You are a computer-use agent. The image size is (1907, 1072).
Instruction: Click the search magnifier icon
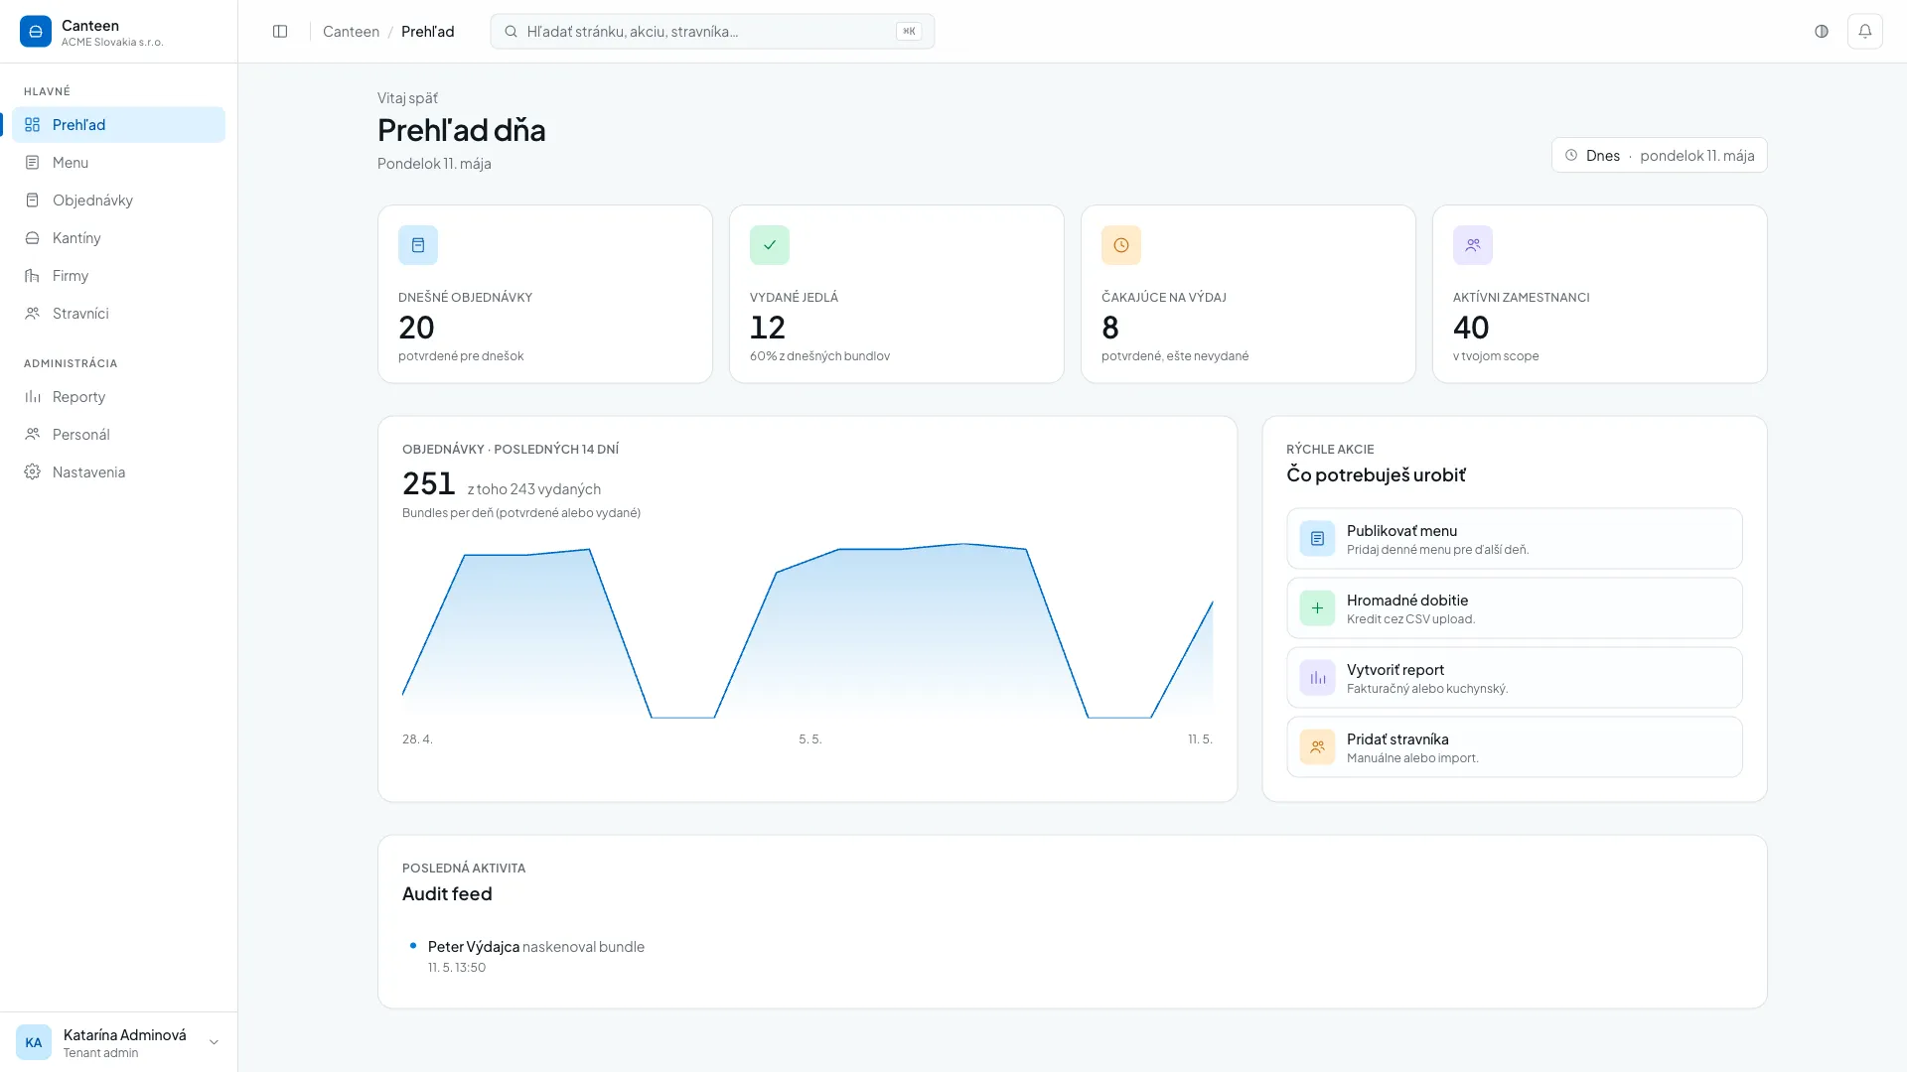[511, 32]
